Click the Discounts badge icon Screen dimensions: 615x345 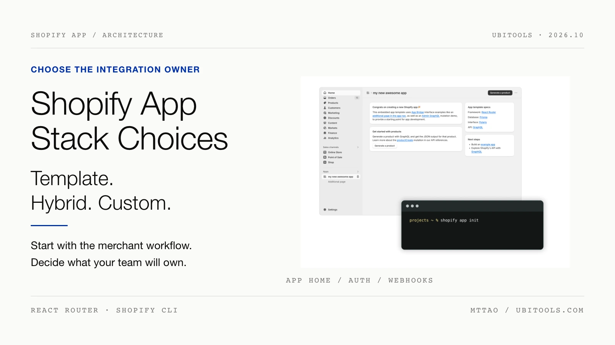[x=325, y=118]
